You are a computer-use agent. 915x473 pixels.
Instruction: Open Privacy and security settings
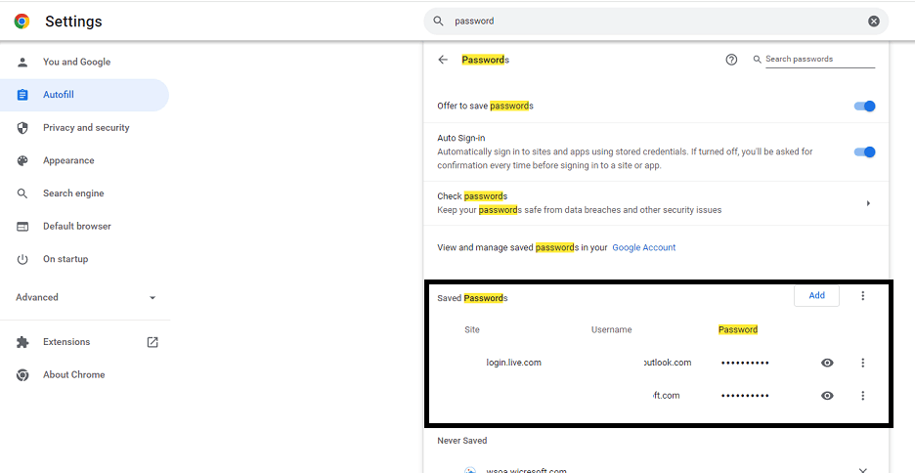pos(84,128)
